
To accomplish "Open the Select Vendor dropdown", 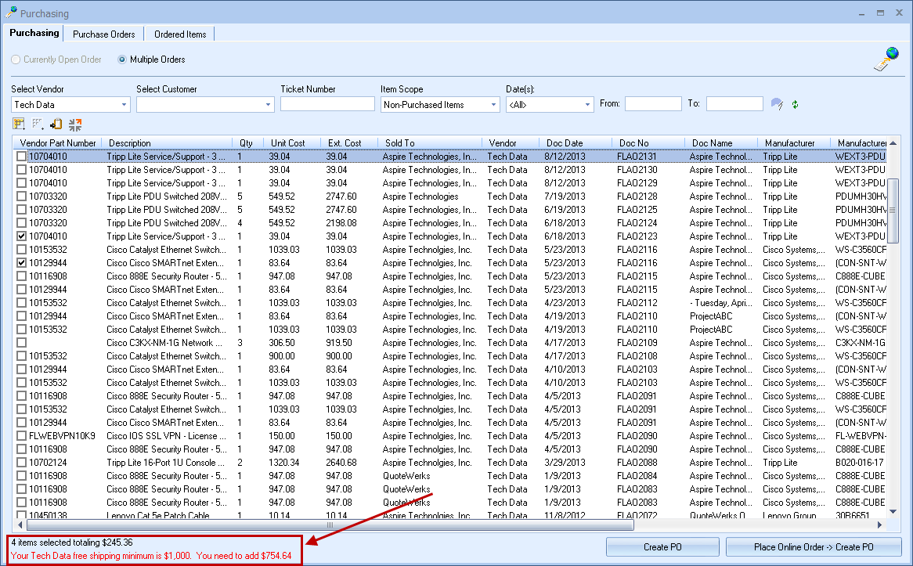I will pyautogui.click(x=125, y=105).
